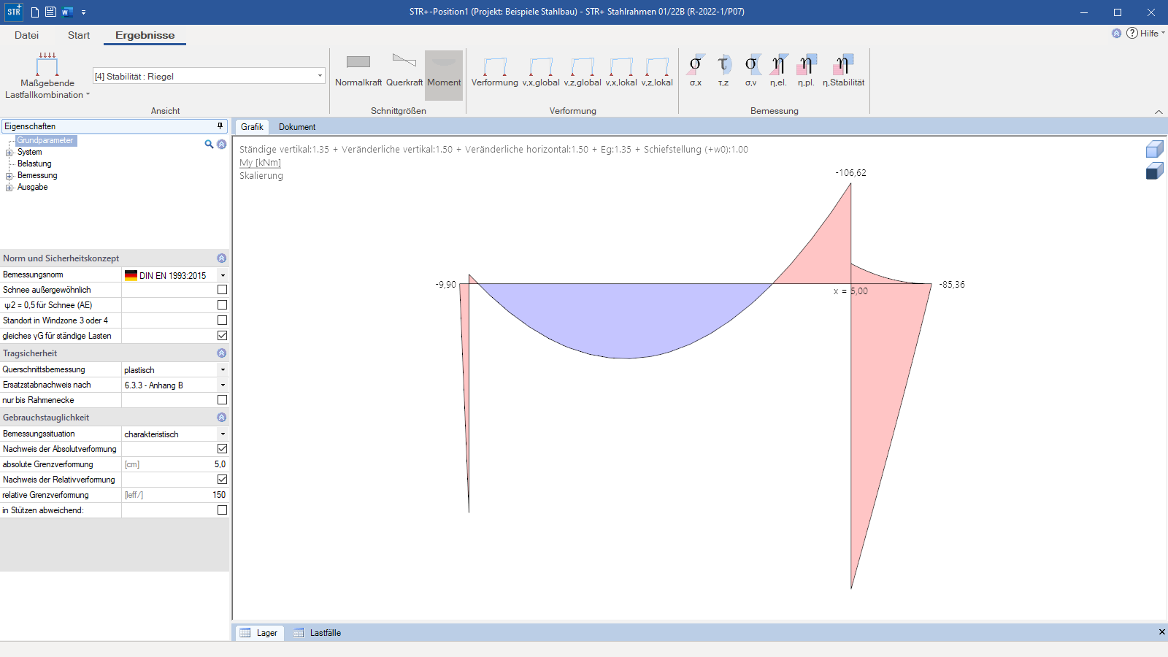Show σ,v equivalent stress results

coord(751,71)
